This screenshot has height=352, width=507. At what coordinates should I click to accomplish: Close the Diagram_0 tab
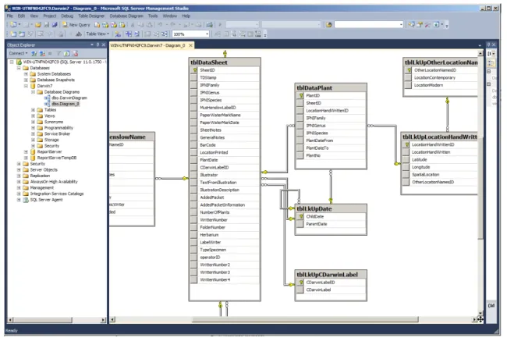coord(191,45)
